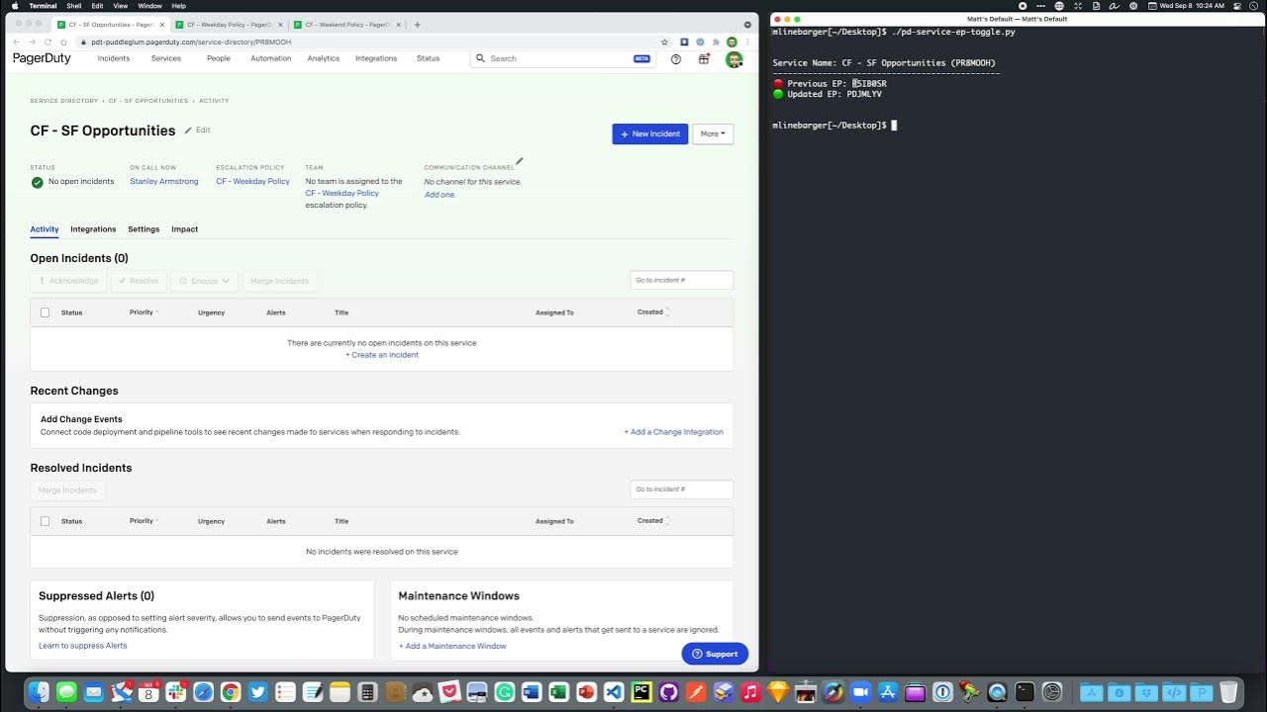This screenshot has height=712, width=1267.
Task: Open Music app from the dock
Action: coord(749,692)
